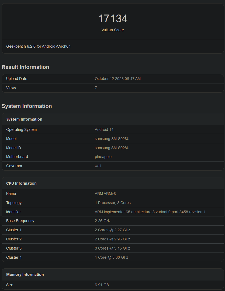
Task: Click the large System Information section heading
Action: [27, 106]
